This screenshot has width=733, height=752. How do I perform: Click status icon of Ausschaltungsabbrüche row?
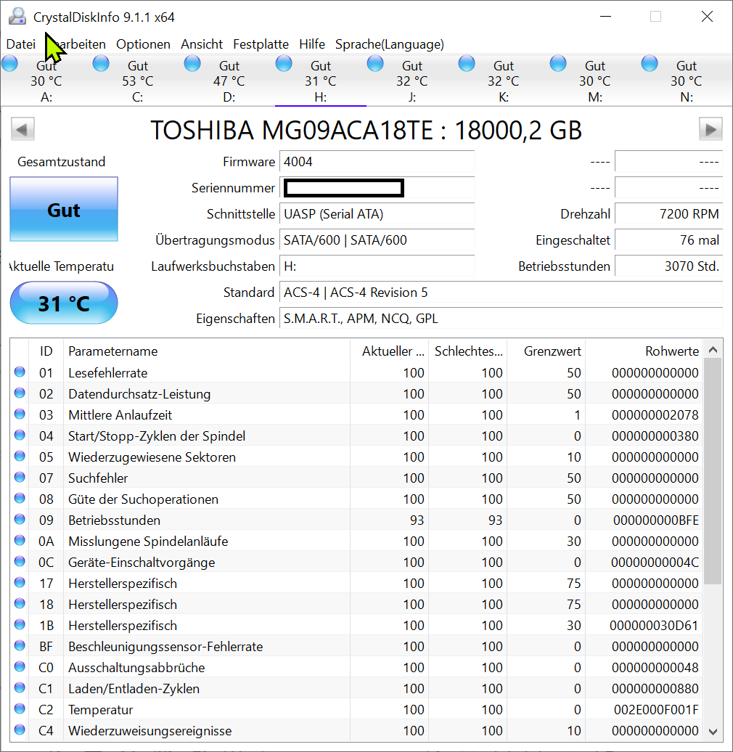pos(20,666)
